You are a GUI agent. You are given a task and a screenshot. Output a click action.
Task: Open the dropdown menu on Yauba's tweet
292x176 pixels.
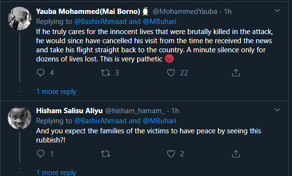pyautogui.click(x=277, y=11)
